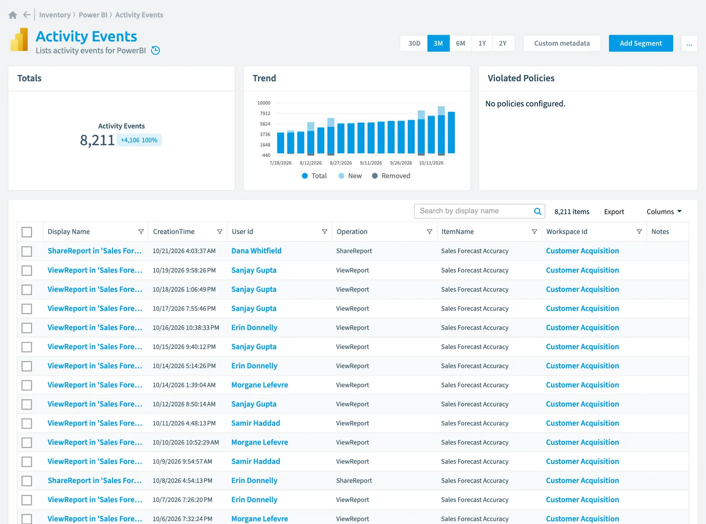Check the row dated 10/21/2026 4:03:37 AM
This screenshot has height=524, width=706.
[x=27, y=251]
